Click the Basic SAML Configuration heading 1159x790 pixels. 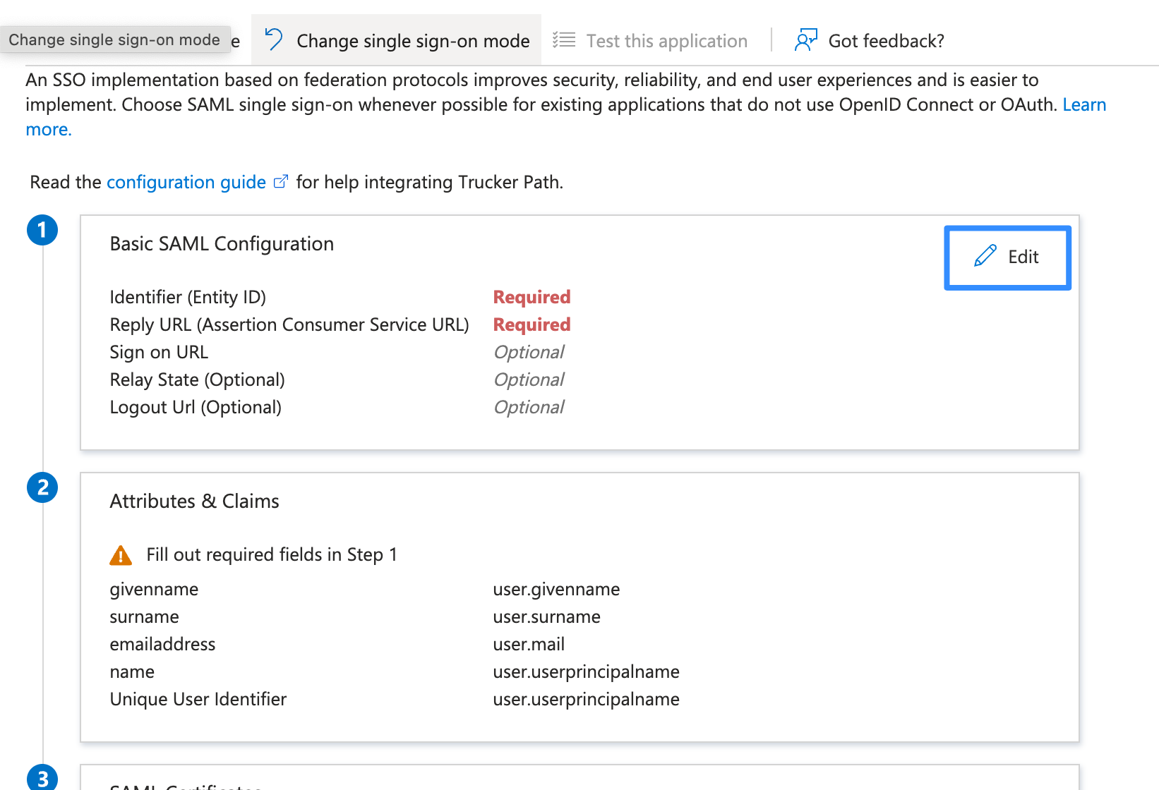coord(222,243)
